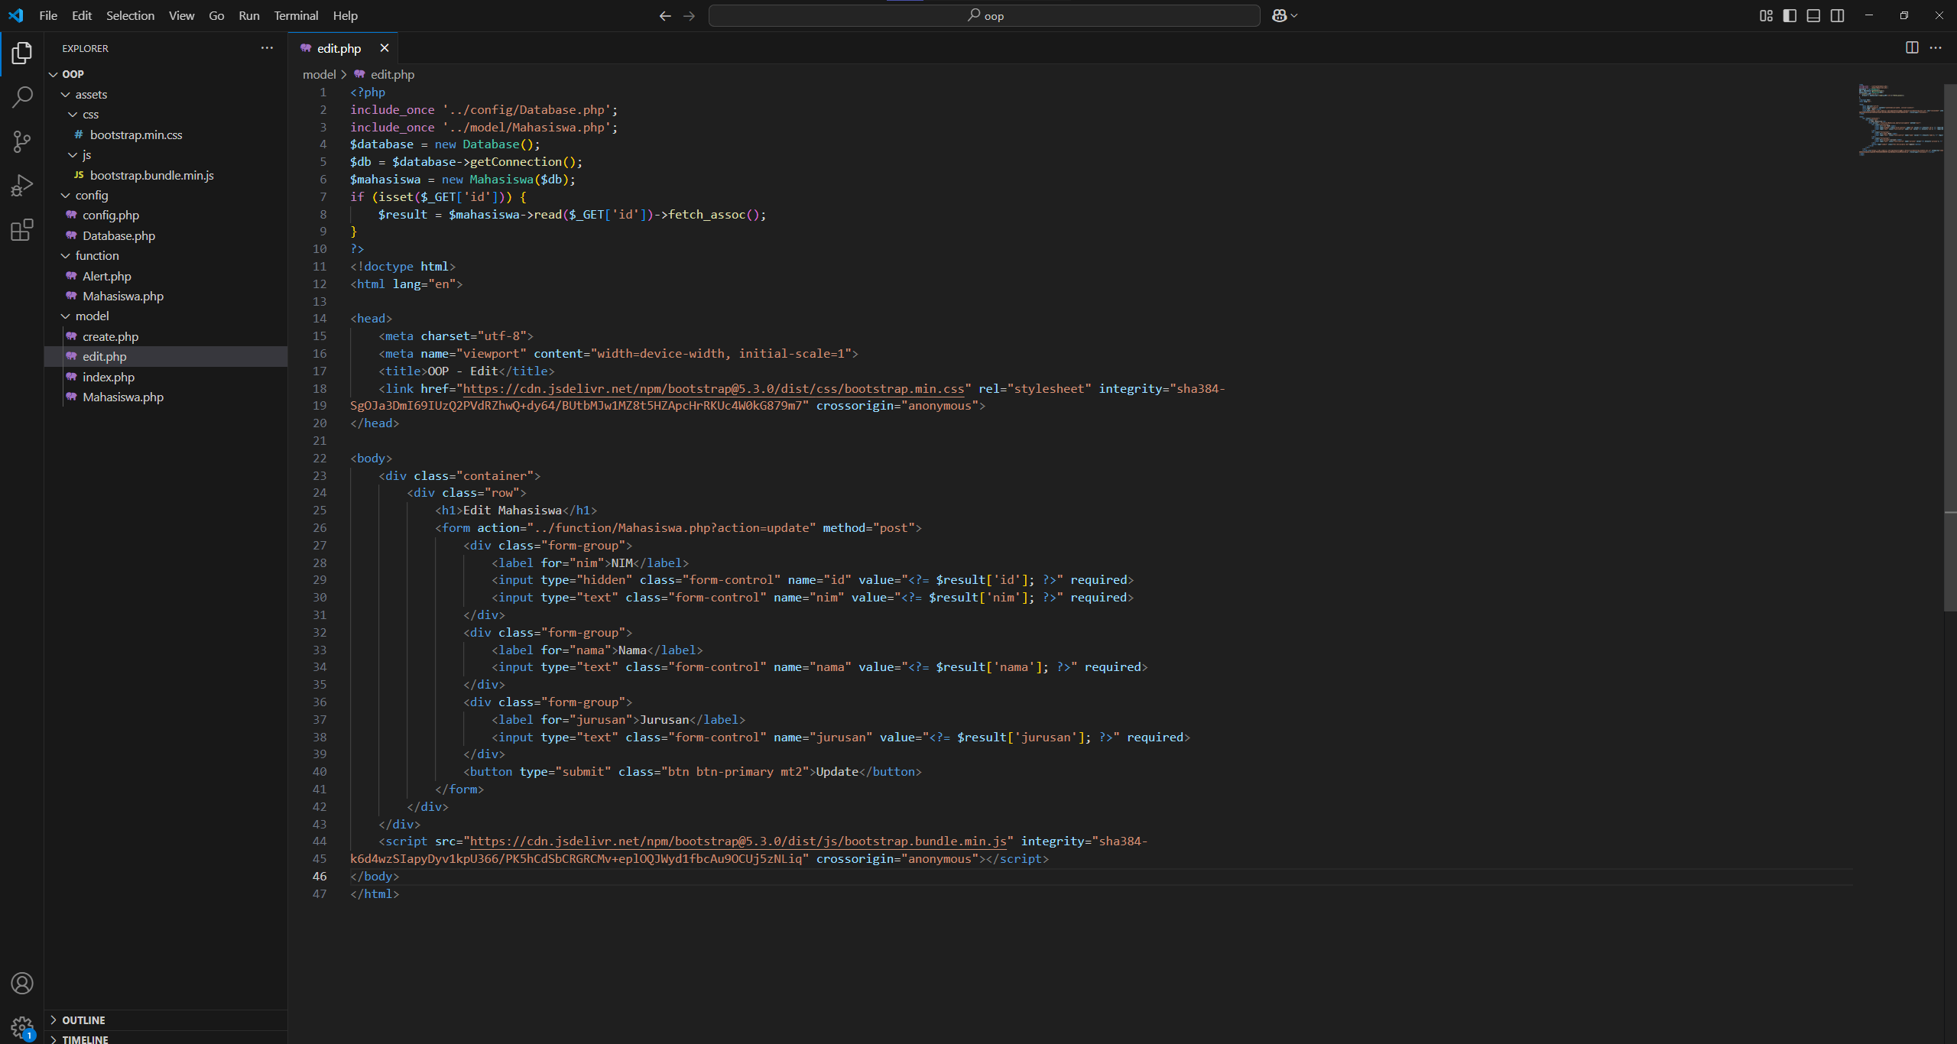Expand the OUTLINE section
The height and width of the screenshot is (1044, 1957).
tap(84, 1020)
